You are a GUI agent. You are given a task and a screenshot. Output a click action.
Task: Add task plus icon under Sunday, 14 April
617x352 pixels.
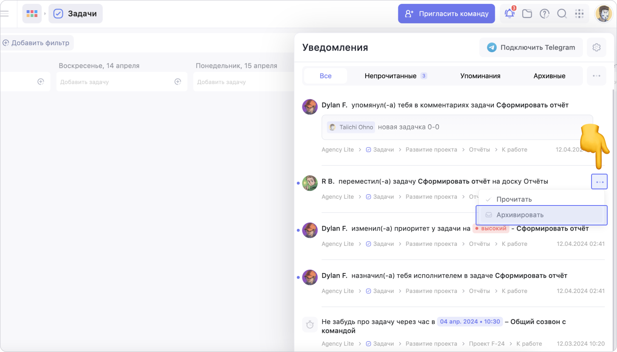(178, 82)
